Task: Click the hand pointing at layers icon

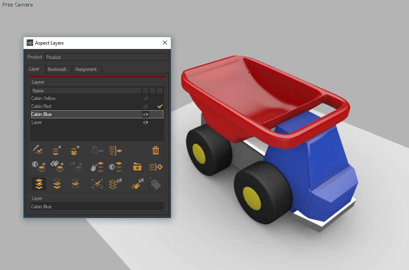Action: [97, 166]
